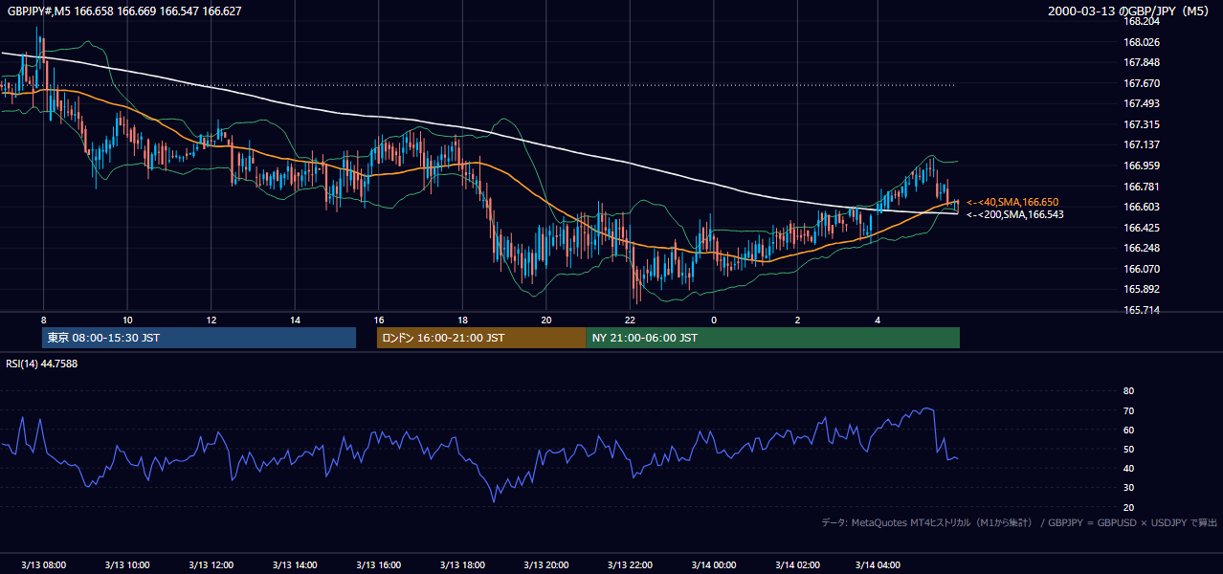1223x574 pixels.
Task: Click hour tick 20 under the price chart
Action: (546, 320)
